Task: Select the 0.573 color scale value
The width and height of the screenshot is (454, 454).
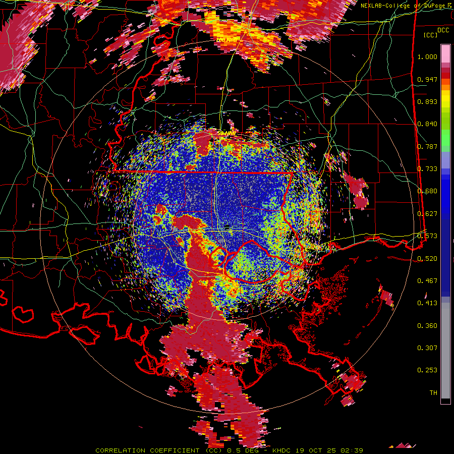Action: (x=427, y=236)
